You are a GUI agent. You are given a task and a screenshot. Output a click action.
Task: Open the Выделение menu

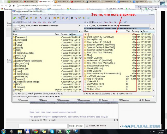pyautogui.click(x=24, y=15)
